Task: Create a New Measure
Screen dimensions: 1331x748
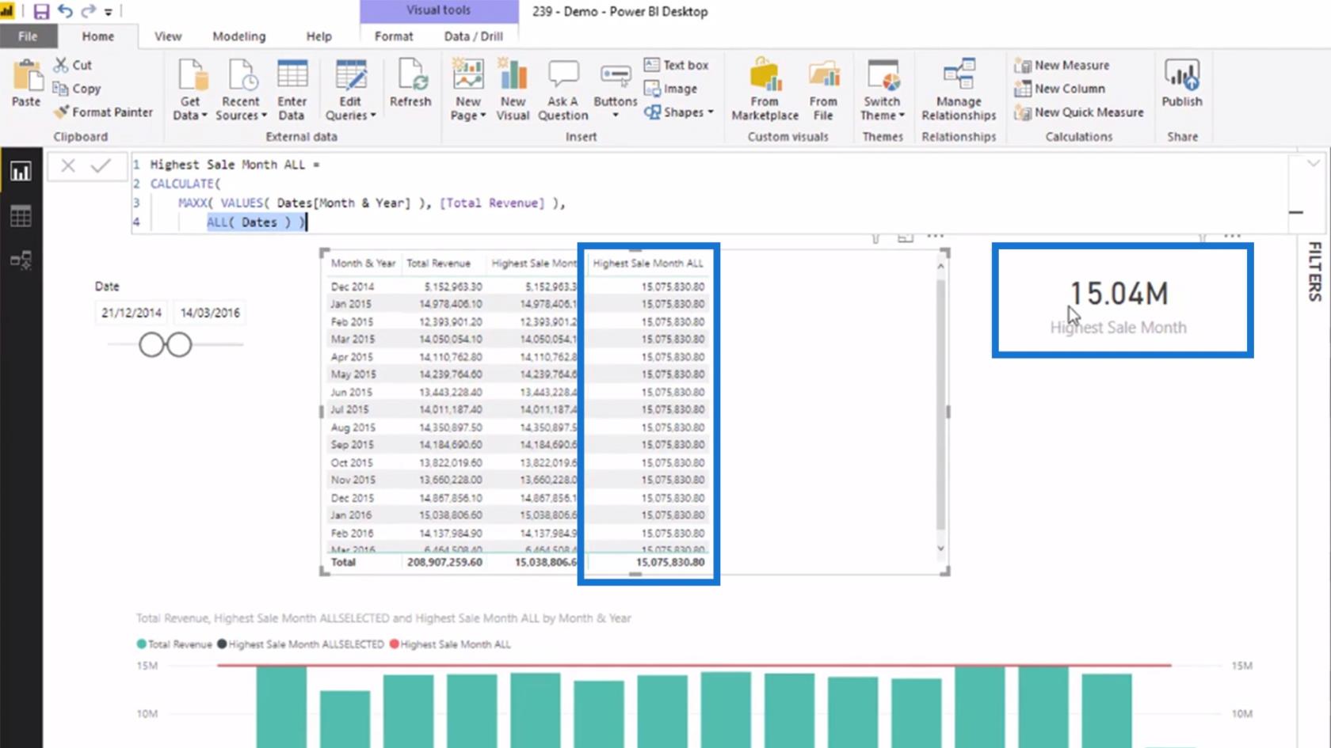Action: coord(1062,65)
